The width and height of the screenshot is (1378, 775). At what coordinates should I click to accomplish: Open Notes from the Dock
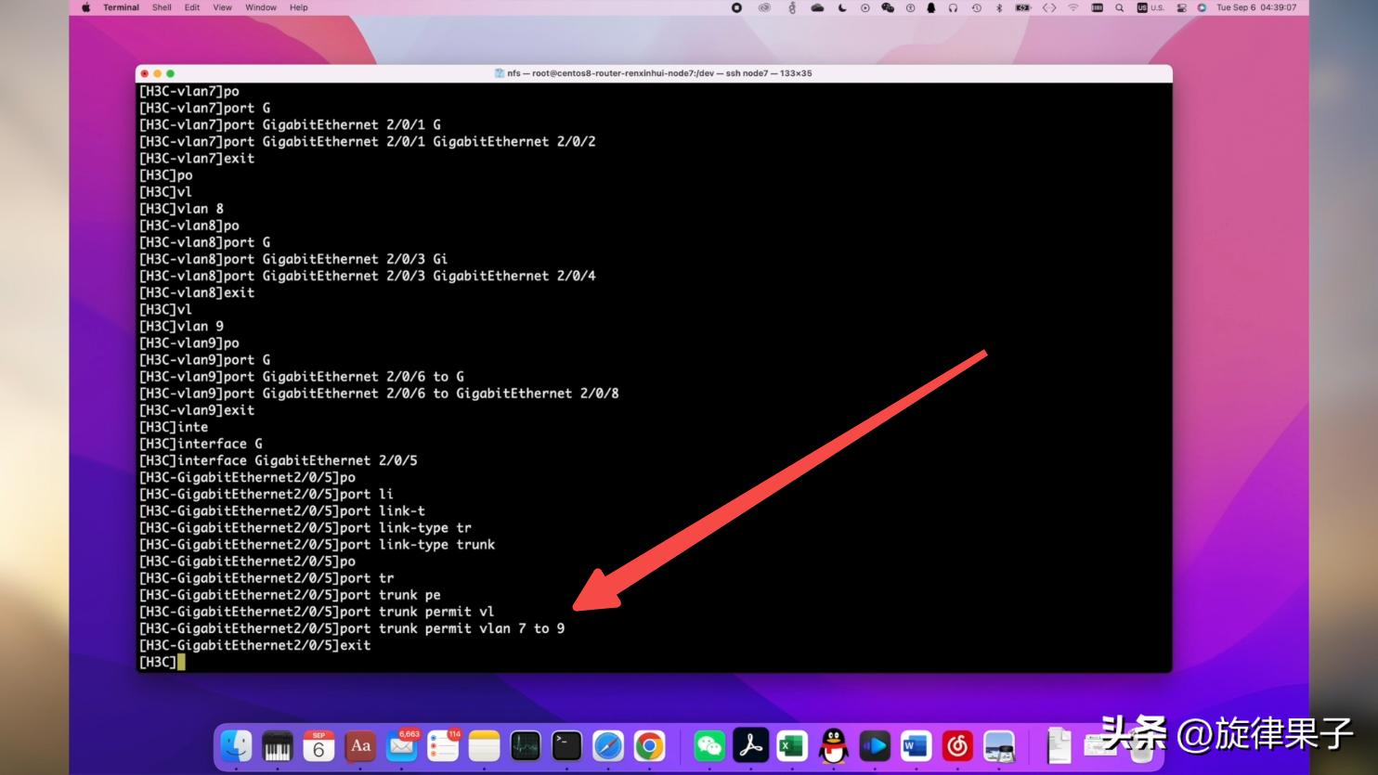pos(484,745)
